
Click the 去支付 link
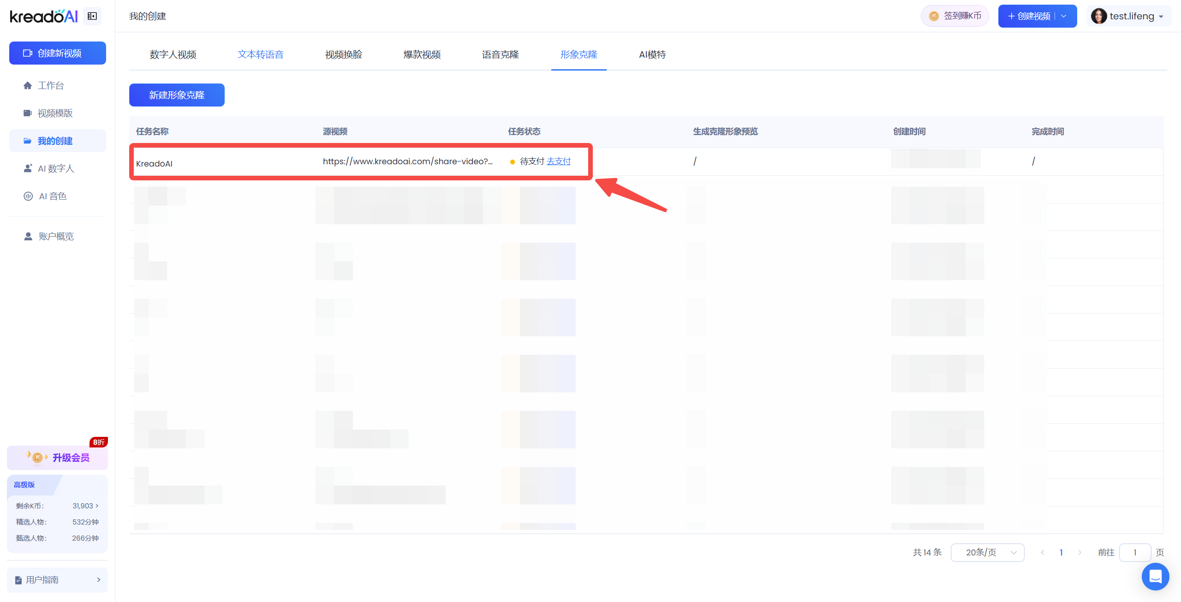tap(559, 161)
